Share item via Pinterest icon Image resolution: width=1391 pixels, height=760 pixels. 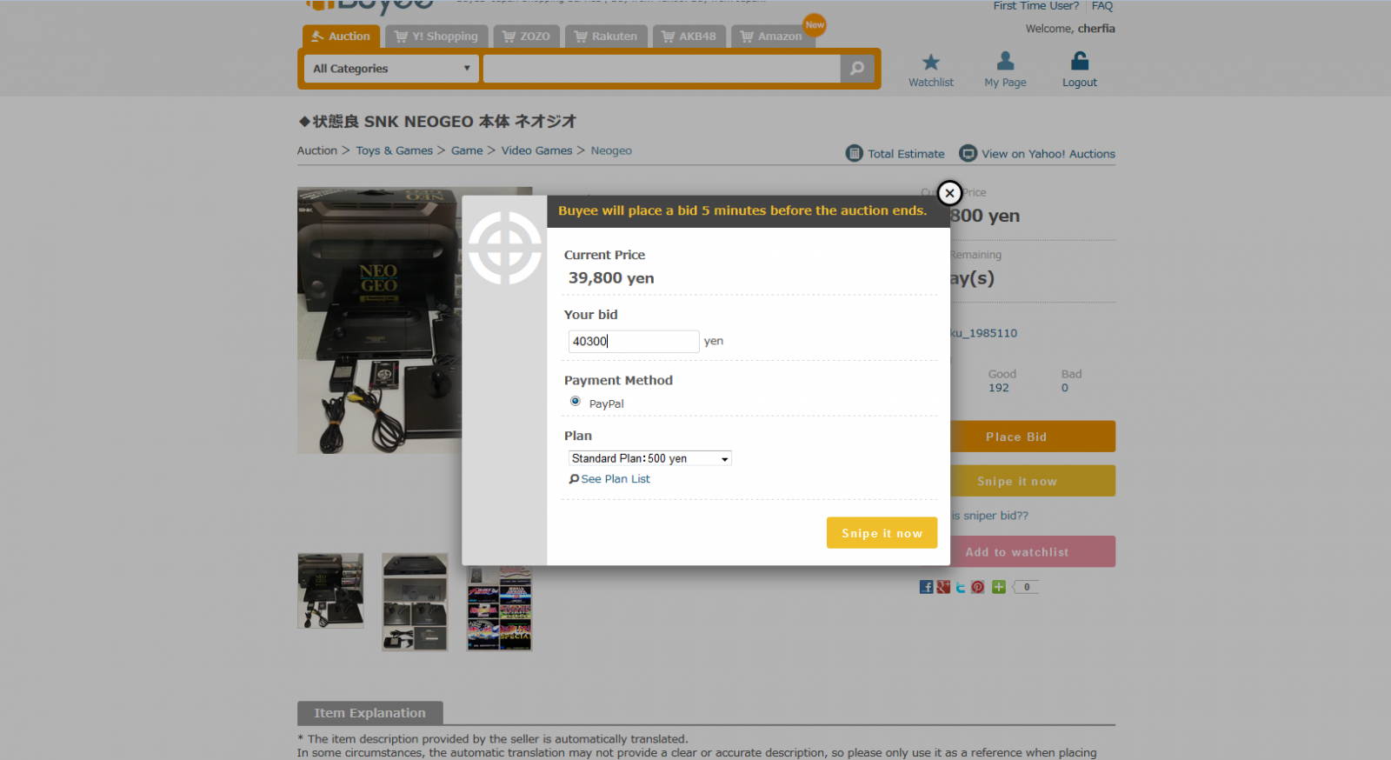[x=977, y=587]
